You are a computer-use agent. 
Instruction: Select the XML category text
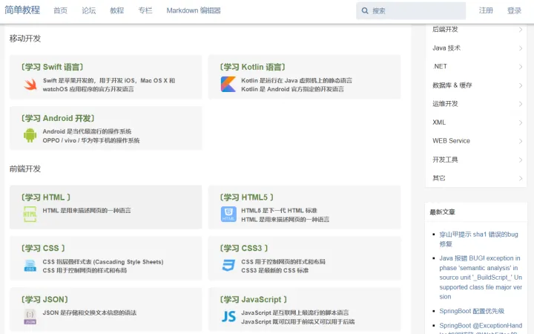tap(439, 122)
